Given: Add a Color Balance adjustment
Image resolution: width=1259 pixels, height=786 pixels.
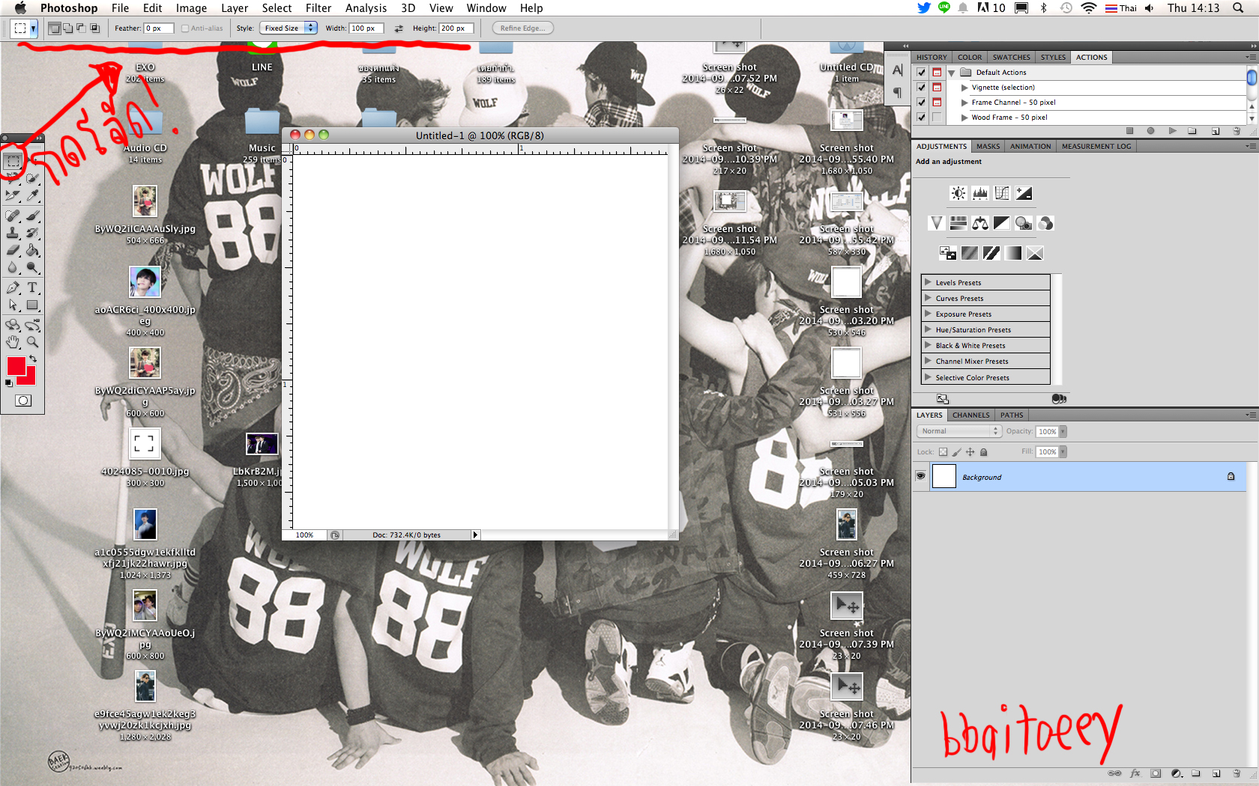Looking at the screenshot, I should (x=980, y=223).
